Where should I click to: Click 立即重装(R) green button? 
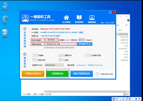point(58,74)
